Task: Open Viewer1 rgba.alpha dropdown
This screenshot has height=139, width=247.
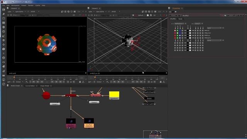Action: (101, 12)
